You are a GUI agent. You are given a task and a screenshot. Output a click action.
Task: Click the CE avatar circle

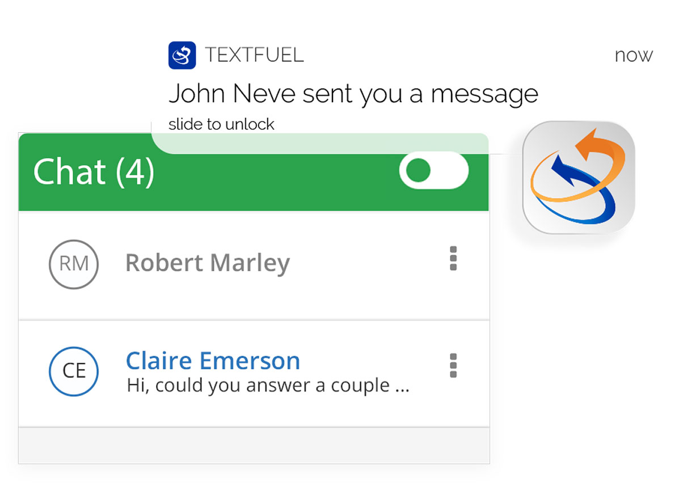tap(74, 371)
